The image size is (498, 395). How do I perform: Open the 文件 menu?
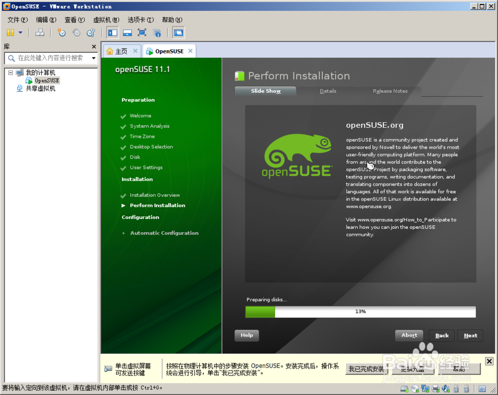(17, 20)
